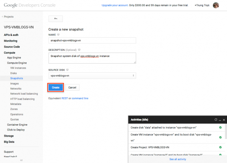Select Zones in sidebar
Screen dimensions: 227x163
click(x=14, y=109)
